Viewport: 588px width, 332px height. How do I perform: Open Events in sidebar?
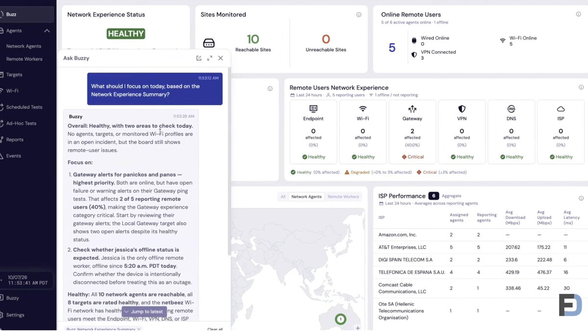(14, 156)
